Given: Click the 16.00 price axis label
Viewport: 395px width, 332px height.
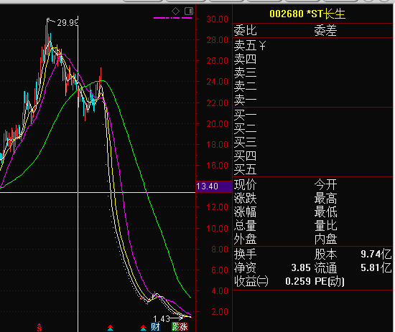Looking at the screenshot, I should 218,166.
